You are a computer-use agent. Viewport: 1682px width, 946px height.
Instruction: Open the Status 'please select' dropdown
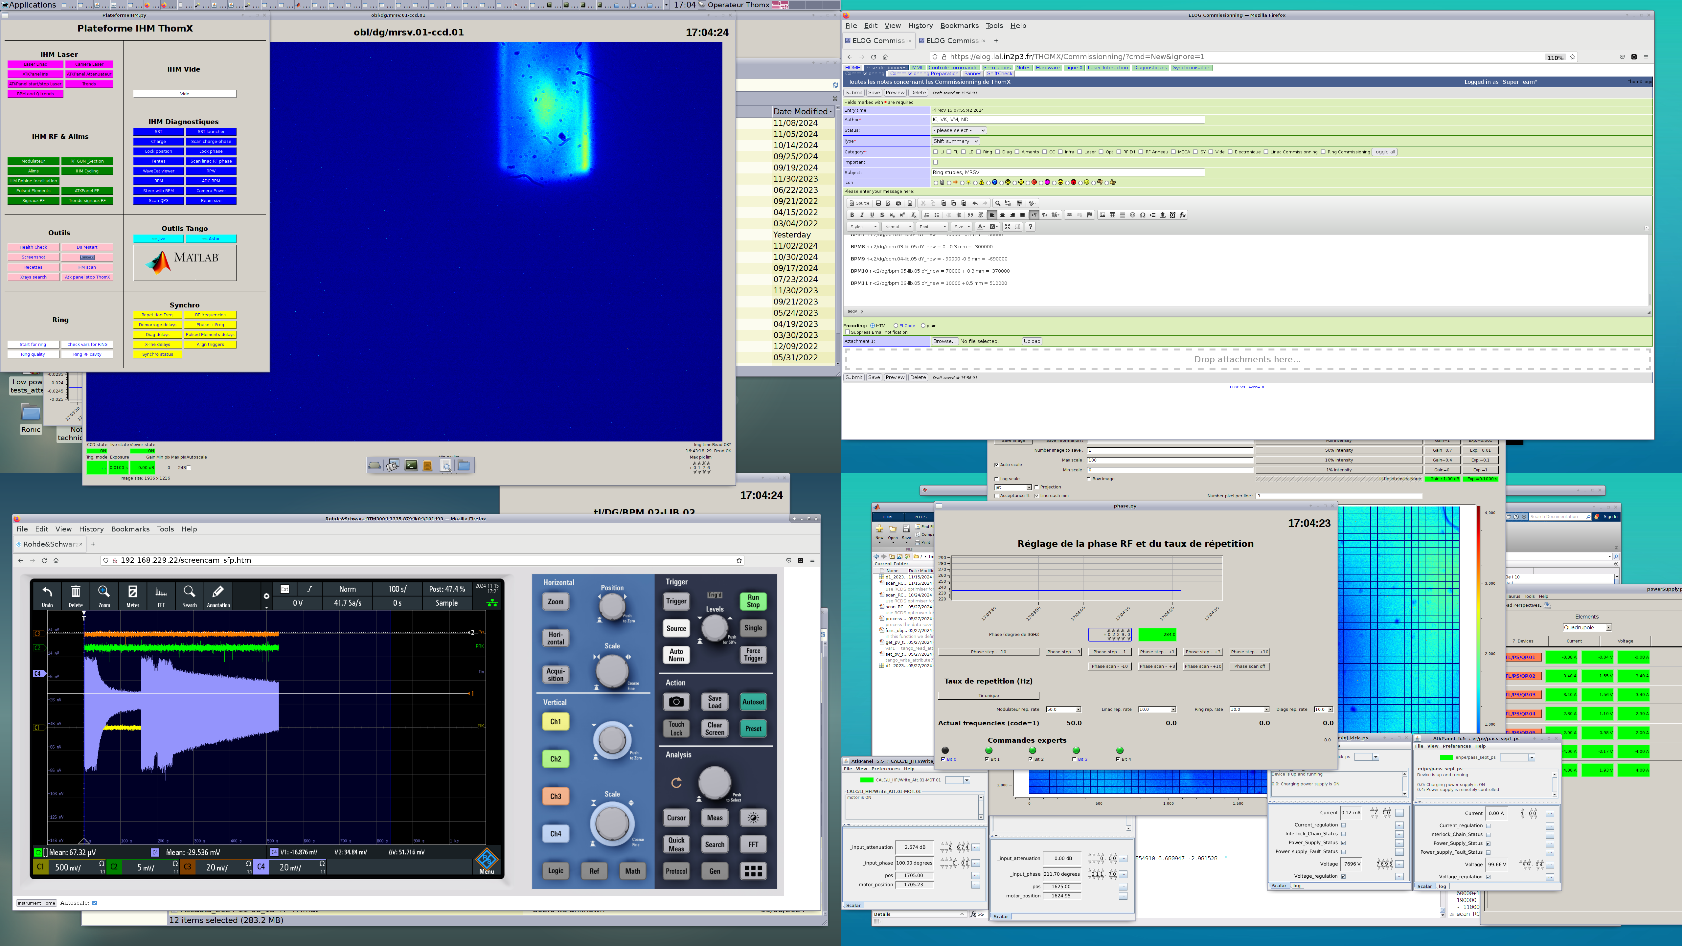(x=959, y=131)
